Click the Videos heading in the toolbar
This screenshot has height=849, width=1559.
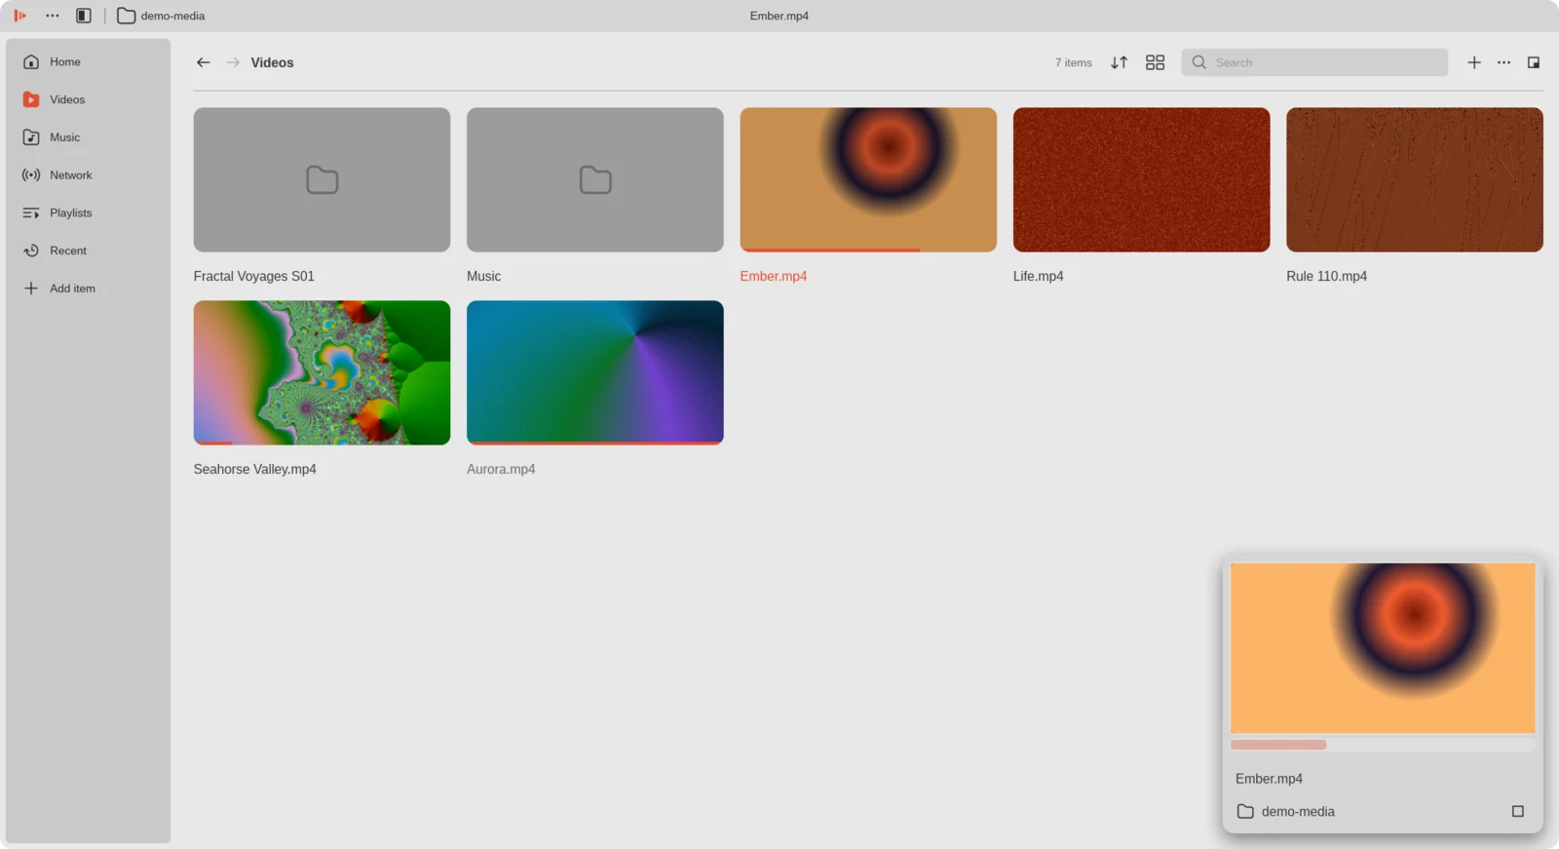tap(272, 62)
